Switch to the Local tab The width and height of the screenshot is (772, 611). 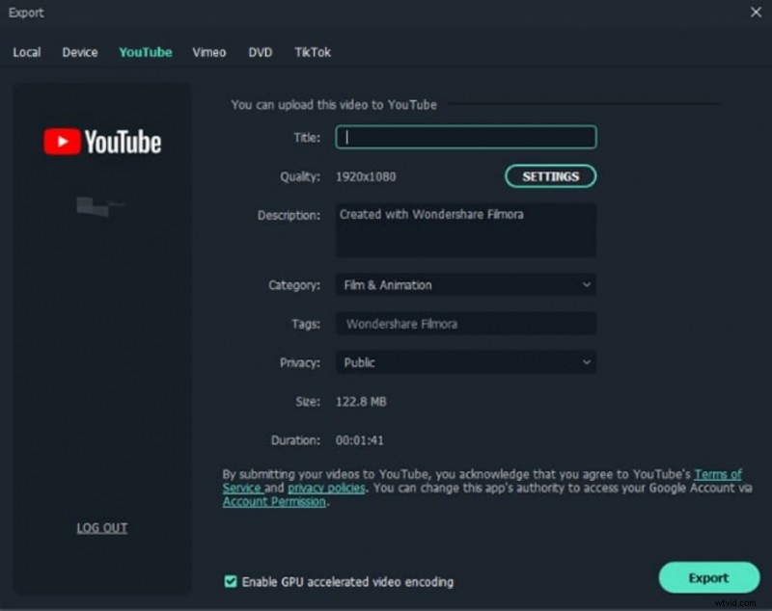pyautogui.click(x=26, y=52)
